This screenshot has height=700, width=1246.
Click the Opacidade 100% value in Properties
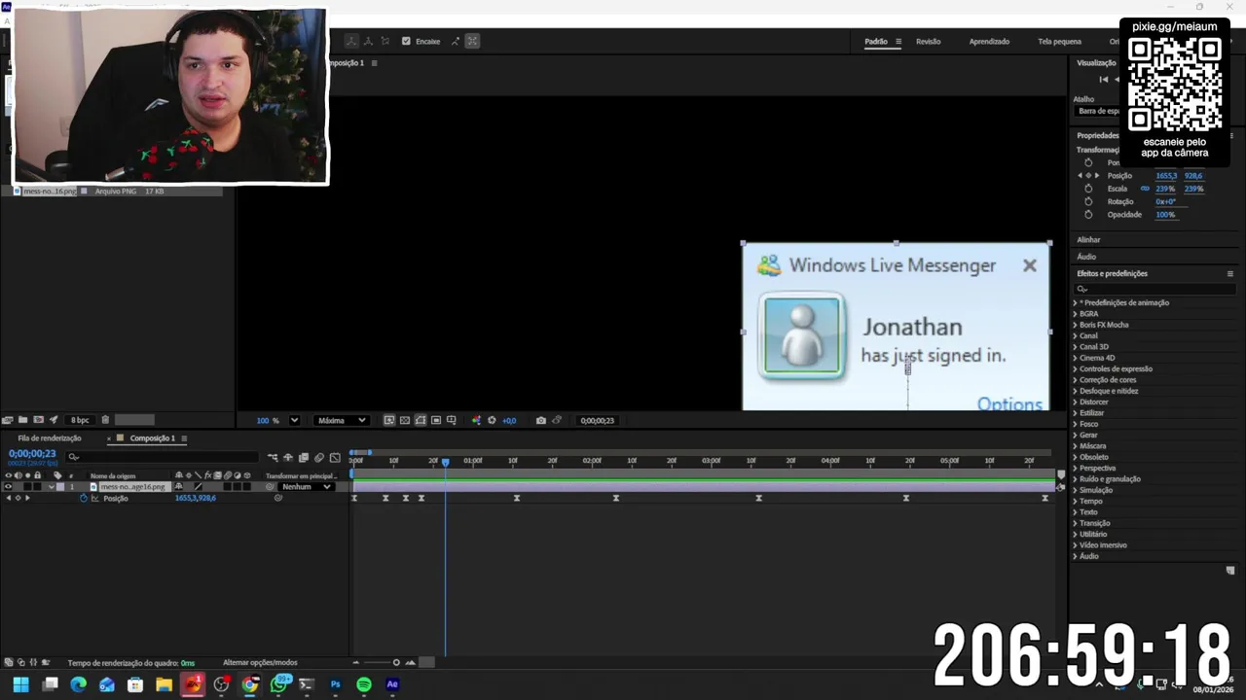pos(1165,214)
